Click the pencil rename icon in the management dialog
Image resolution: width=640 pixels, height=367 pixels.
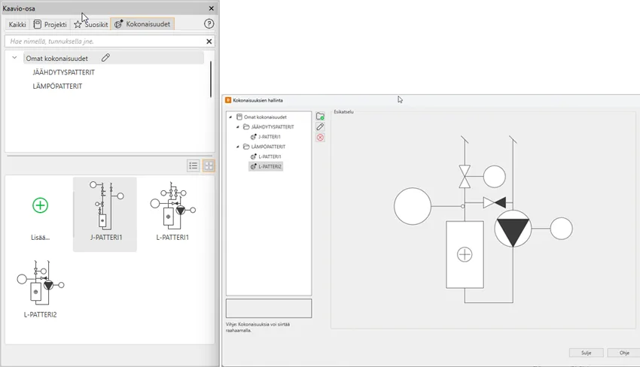pos(320,127)
